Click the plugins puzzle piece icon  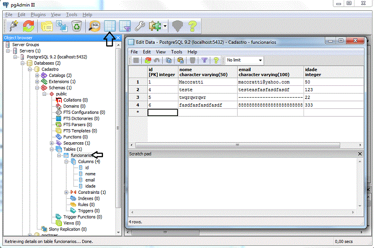(155, 26)
